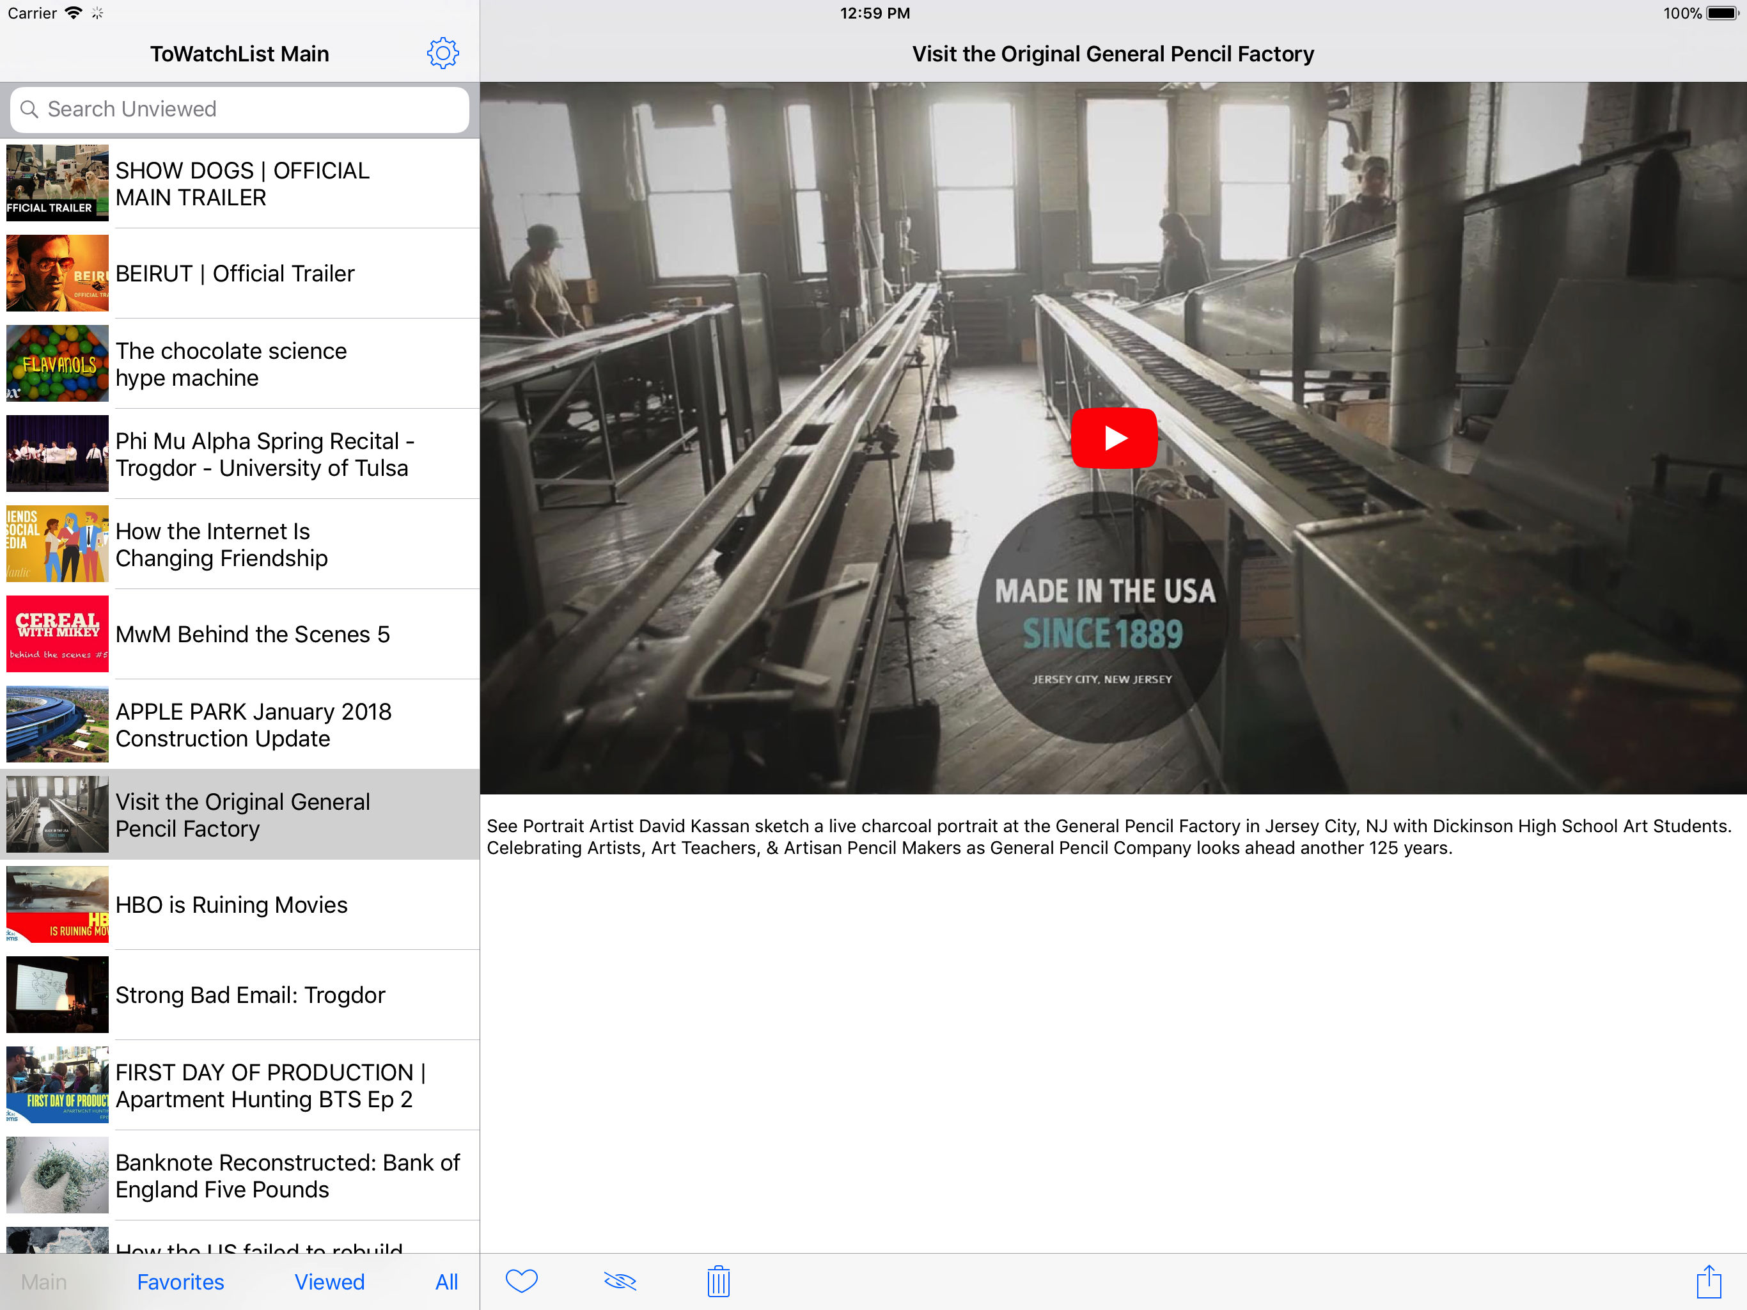
Task: Click the friends social media thumbnail
Action: (x=58, y=544)
